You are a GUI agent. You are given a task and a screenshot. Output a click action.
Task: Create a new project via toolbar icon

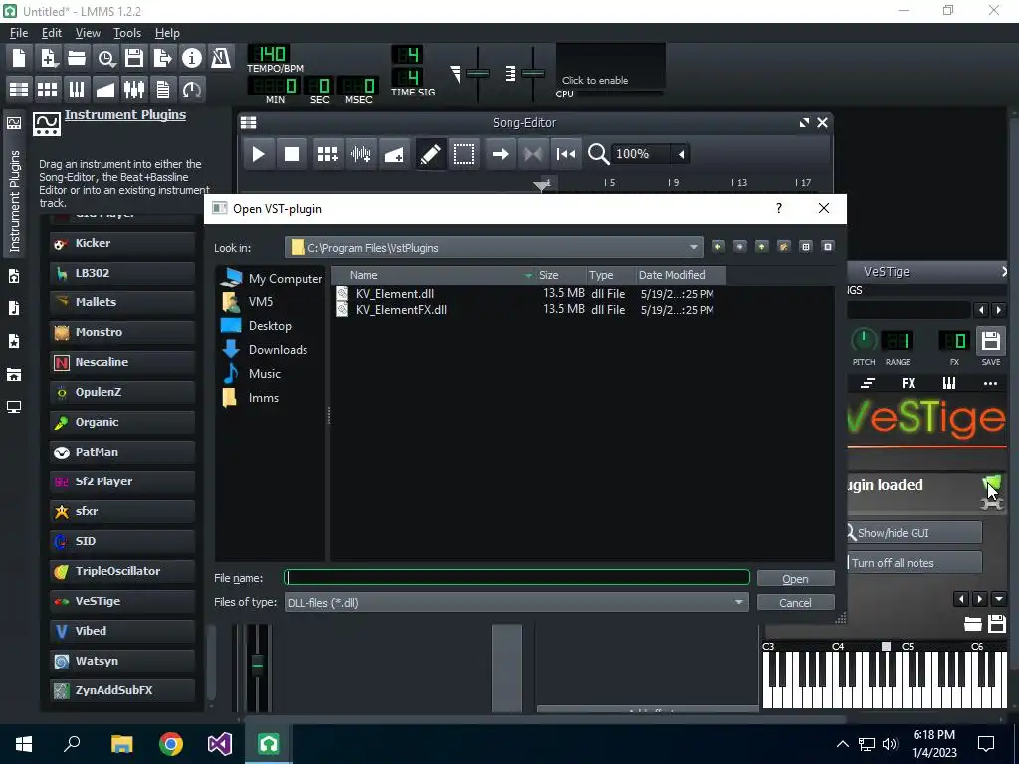pos(19,58)
